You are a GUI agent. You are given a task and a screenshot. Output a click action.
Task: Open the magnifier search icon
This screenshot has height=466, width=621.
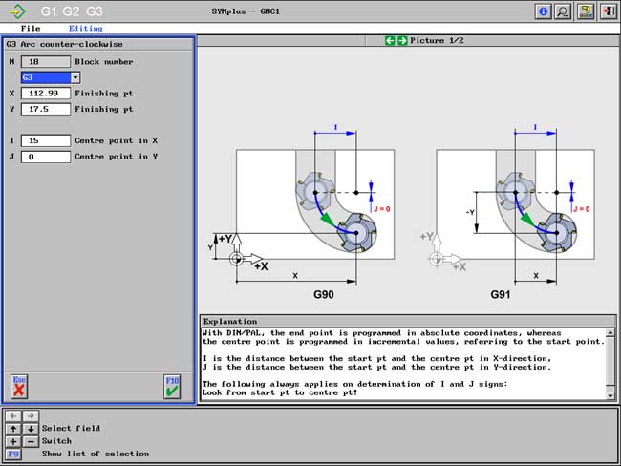coord(564,11)
